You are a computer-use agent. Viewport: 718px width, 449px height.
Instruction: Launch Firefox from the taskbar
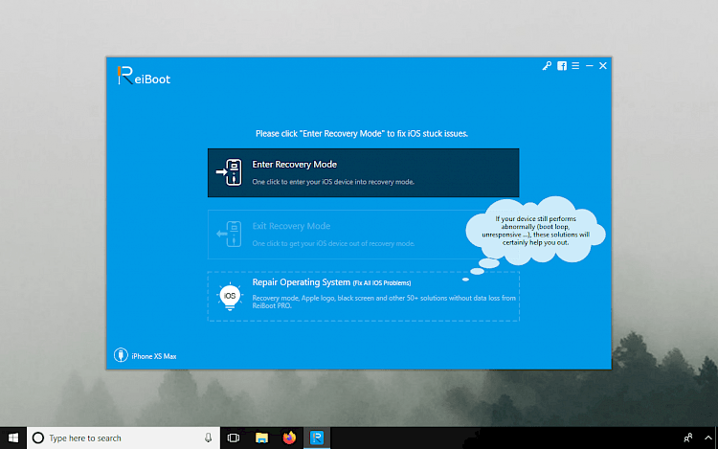[289, 438]
